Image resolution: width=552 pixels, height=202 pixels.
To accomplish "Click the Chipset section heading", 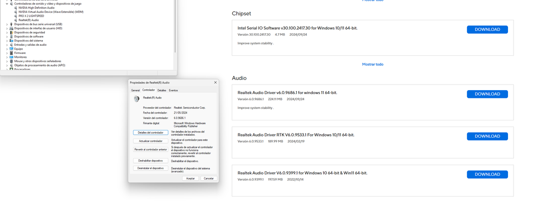I will click(241, 13).
